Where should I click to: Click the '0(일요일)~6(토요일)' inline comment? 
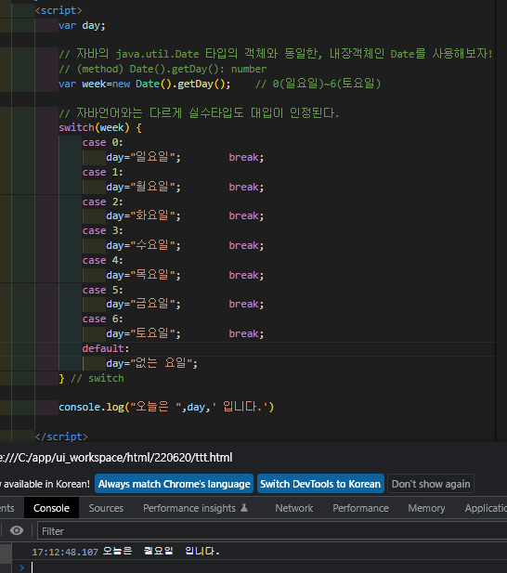pyautogui.click(x=318, y=85)
